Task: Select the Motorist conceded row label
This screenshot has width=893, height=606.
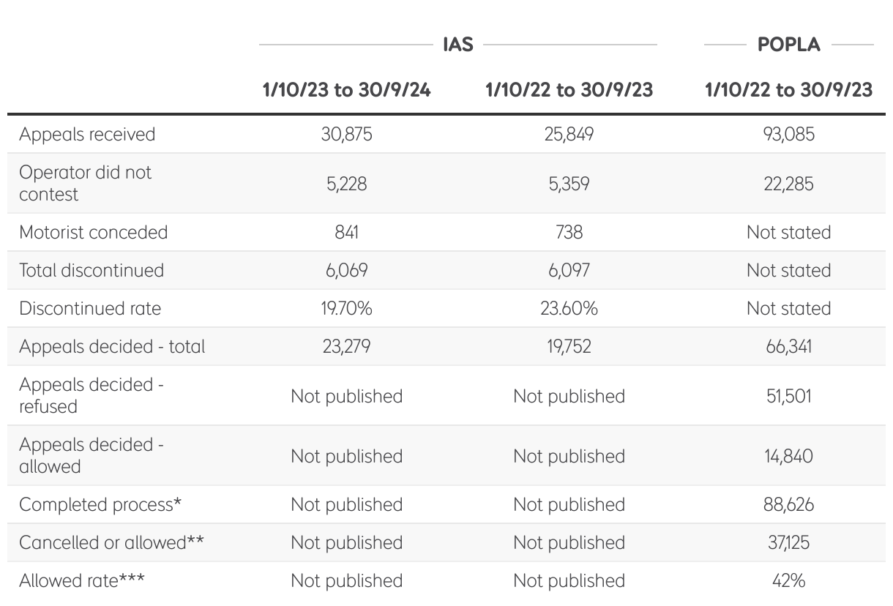Action: 93,233
